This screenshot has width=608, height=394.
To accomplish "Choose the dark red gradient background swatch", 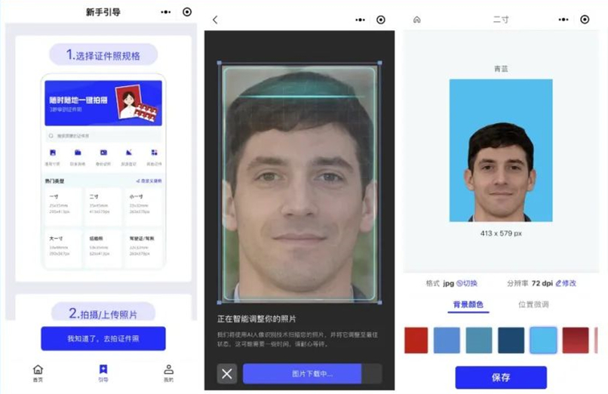I will [x=576, y=340].
